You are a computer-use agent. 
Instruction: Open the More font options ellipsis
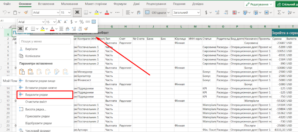tap(117, 12)
